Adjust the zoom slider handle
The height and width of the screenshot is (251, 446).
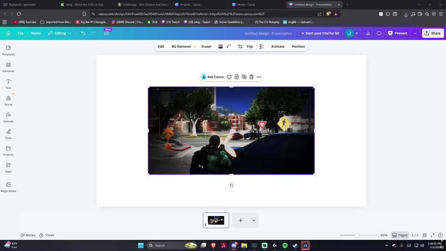(x=357, y=235)
